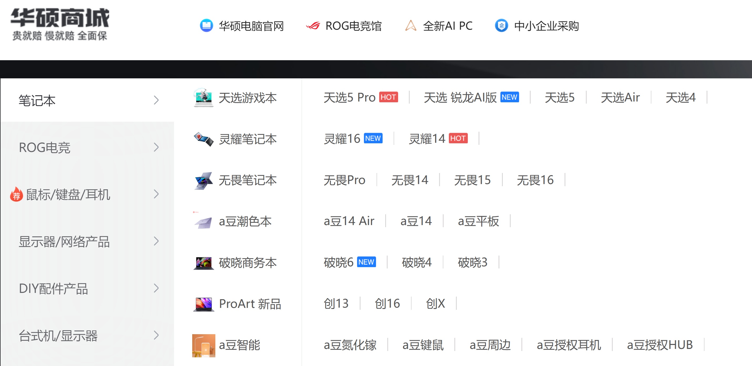Click the 天选Air model
Image resolution: width=752 pixels, height=366 pixels.
pyautogui.click(x=620, y=98)
